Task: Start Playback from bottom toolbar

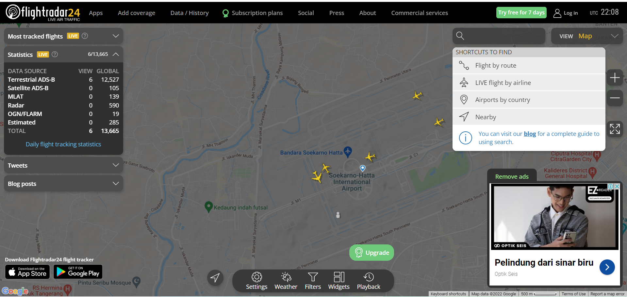Action: [x=368, y=281]
